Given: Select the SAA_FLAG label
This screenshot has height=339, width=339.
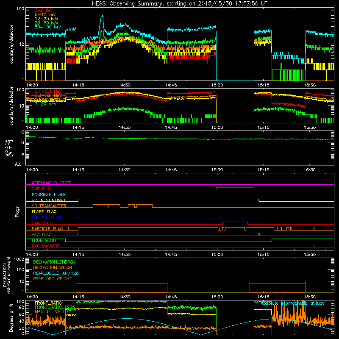Looking at the screenshot, I should (x=42, y=223).
